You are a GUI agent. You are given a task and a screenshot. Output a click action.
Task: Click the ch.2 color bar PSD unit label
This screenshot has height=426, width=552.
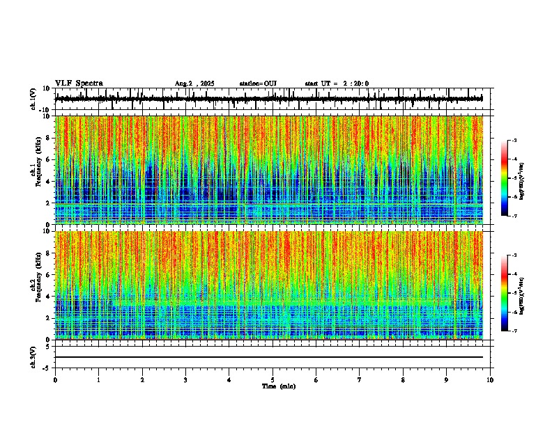[x=521, y=296]
